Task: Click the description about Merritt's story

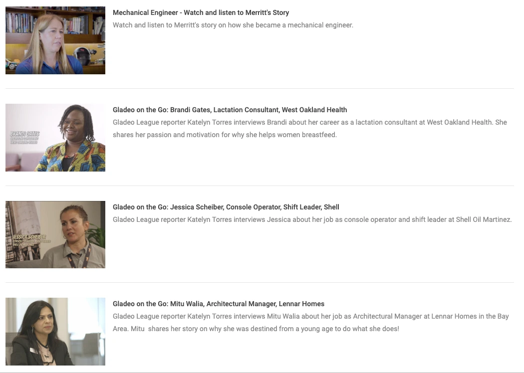Action: [x=233, y=25]
